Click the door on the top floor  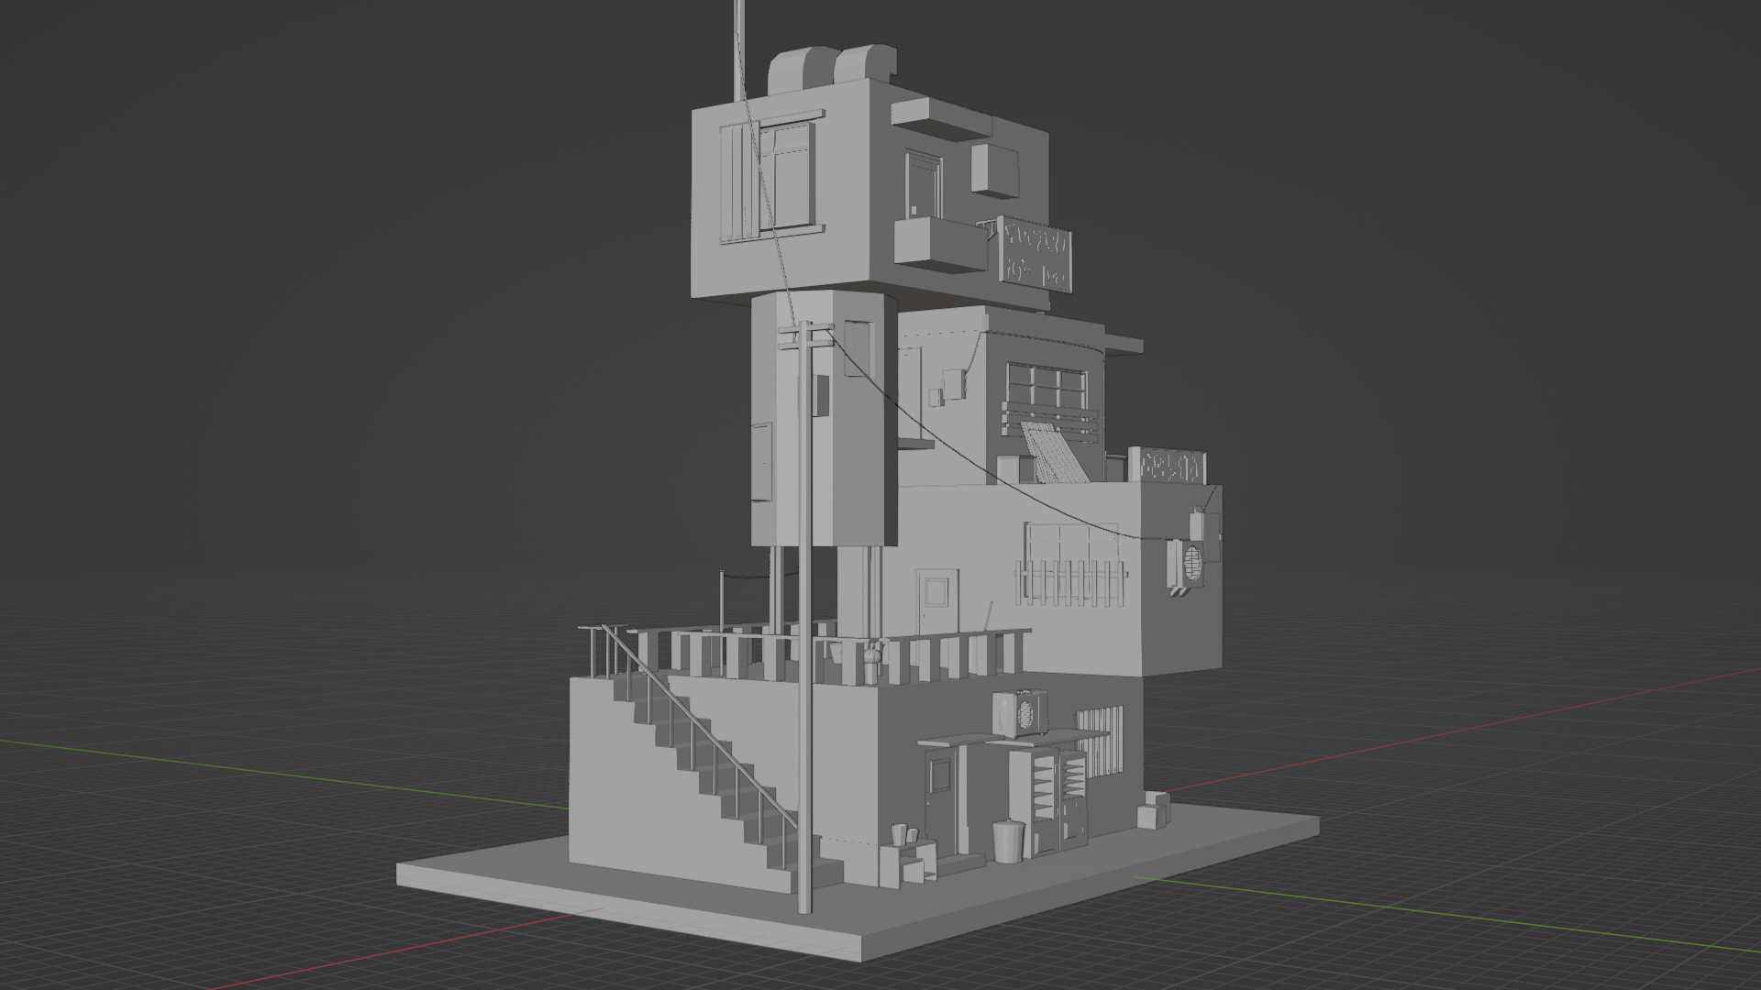[924, 186]
